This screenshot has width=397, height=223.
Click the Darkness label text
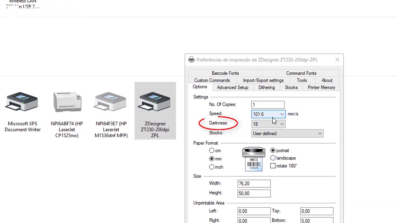coord(218,123)
